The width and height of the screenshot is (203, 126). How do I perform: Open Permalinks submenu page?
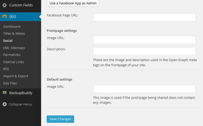(x=12, y=55)
